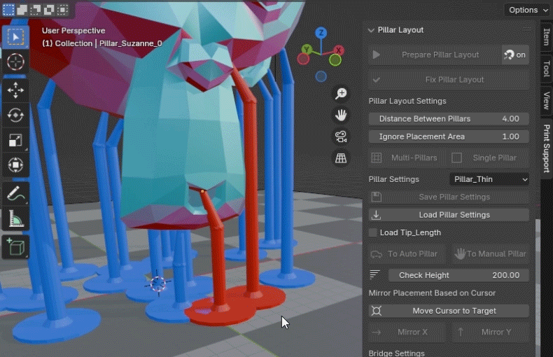
Task: Click the 'Bridge Settings' heading
Action: pyautogui.click(x=396, y=353)
